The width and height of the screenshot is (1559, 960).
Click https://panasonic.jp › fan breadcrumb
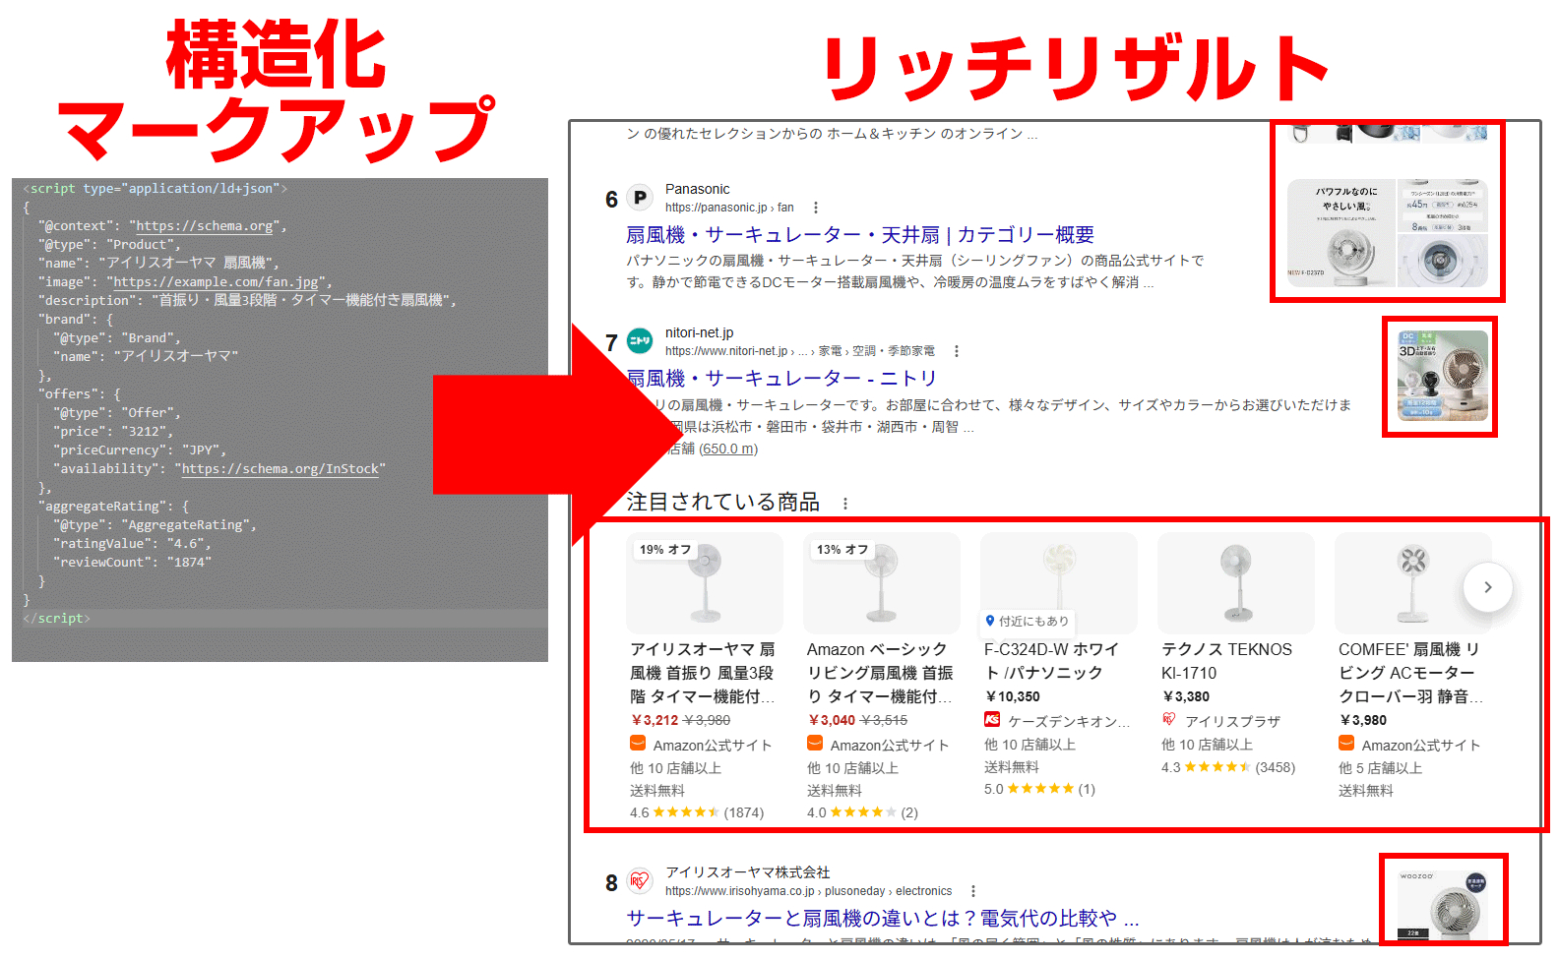click(x=729, y=208)
